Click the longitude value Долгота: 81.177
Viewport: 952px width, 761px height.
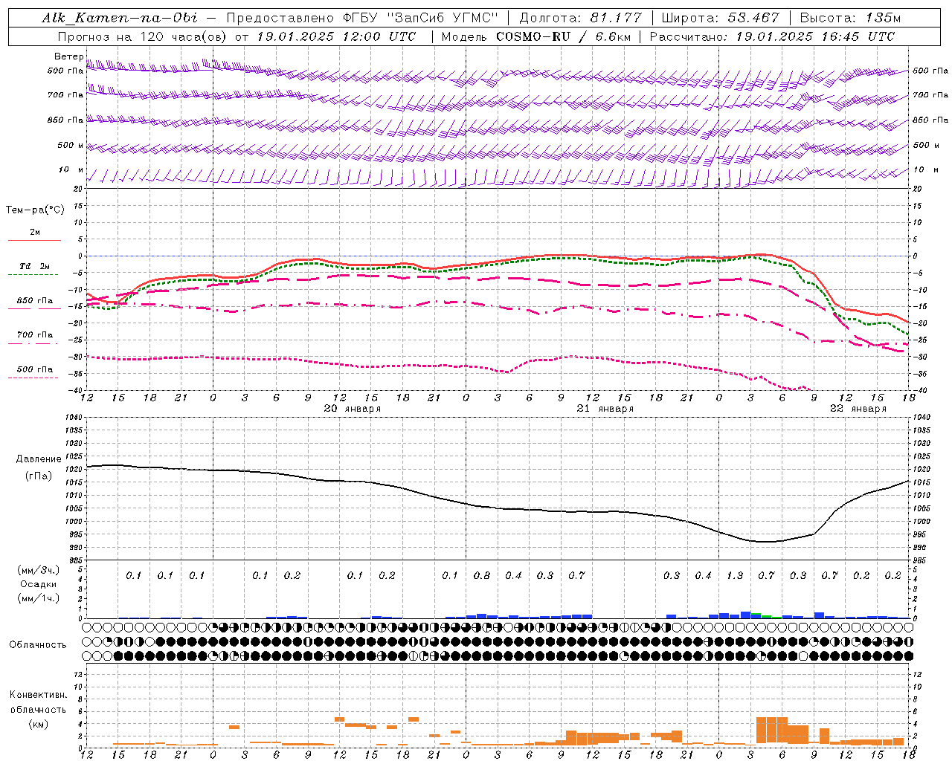(x=580, y=18)
